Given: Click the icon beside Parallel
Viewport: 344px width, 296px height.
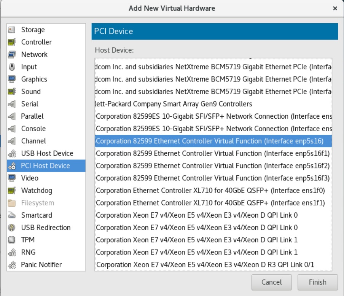Looking at the screenshot, I should [12, 116].
